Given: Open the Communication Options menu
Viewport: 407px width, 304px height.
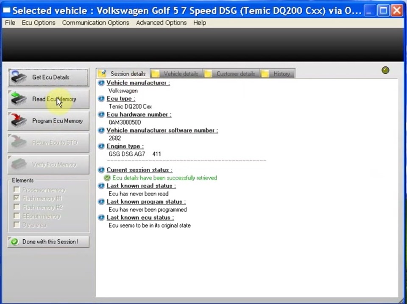Looking at the screenshot, I should 95,23.
